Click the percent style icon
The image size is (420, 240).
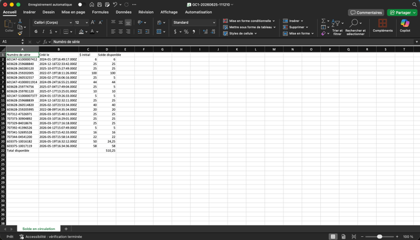point(186,31)
